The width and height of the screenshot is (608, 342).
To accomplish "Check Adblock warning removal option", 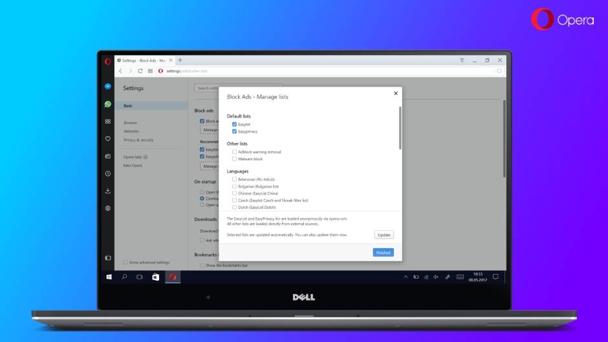I will click(x=234, y=152).
